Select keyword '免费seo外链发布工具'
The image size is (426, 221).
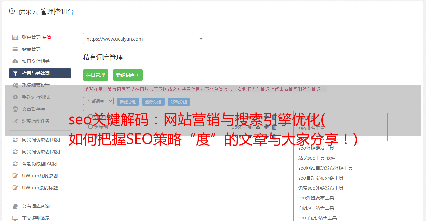click(x=321, y=188)
